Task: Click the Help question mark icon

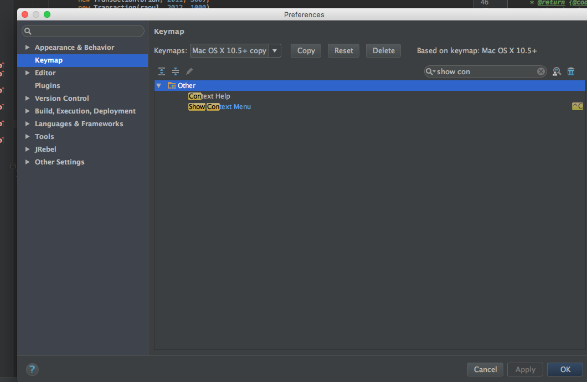Action: (32, 369)
